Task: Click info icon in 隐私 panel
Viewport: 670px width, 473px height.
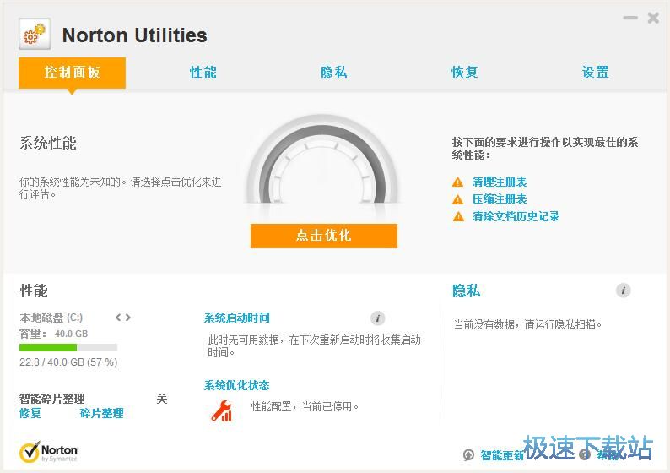Action: point(623,291)
